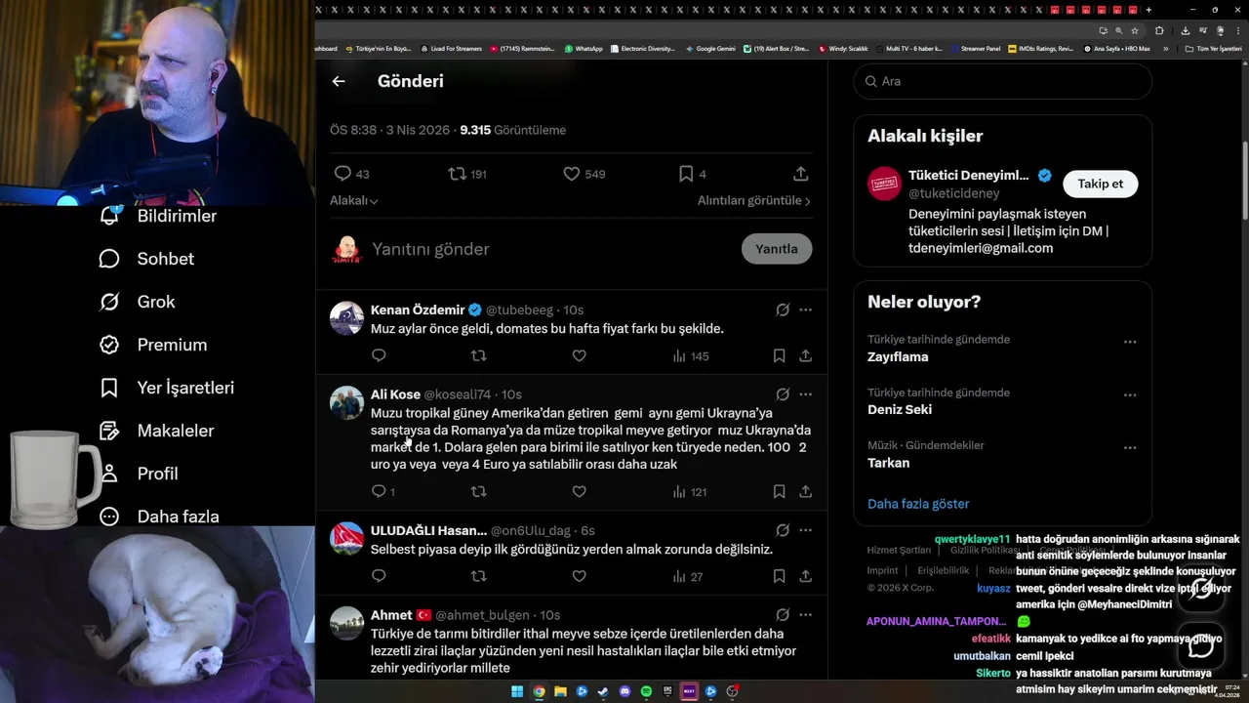Viewport: 1249px width, 703px height.
Task: Open Premium in the sidebar
Action: 153,345
